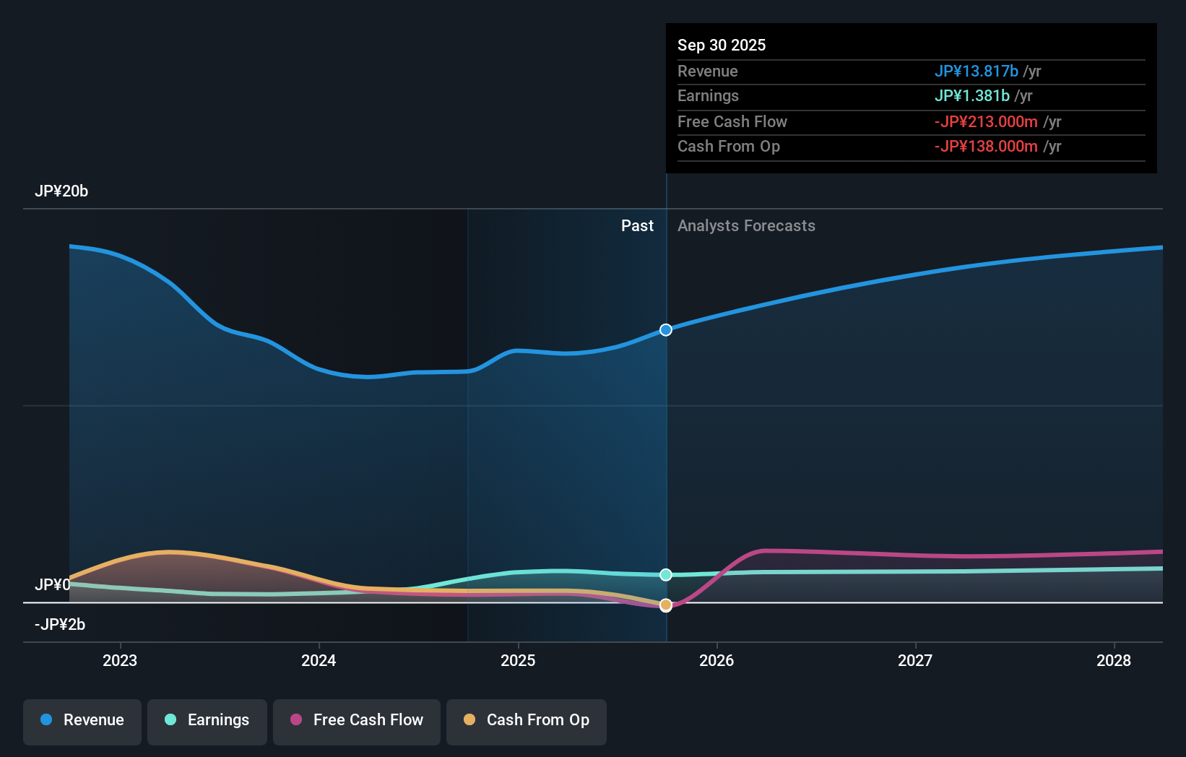The height and width of the screenshot is (757, 1186).
Task: Click the Cash From Op legend button
Action: (x=526, y=721)
